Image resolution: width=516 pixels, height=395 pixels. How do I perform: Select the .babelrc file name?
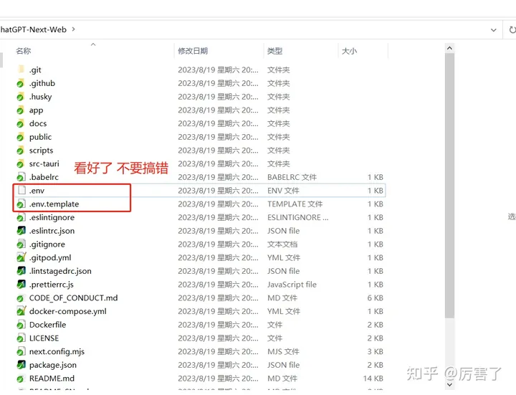[44, 177]
